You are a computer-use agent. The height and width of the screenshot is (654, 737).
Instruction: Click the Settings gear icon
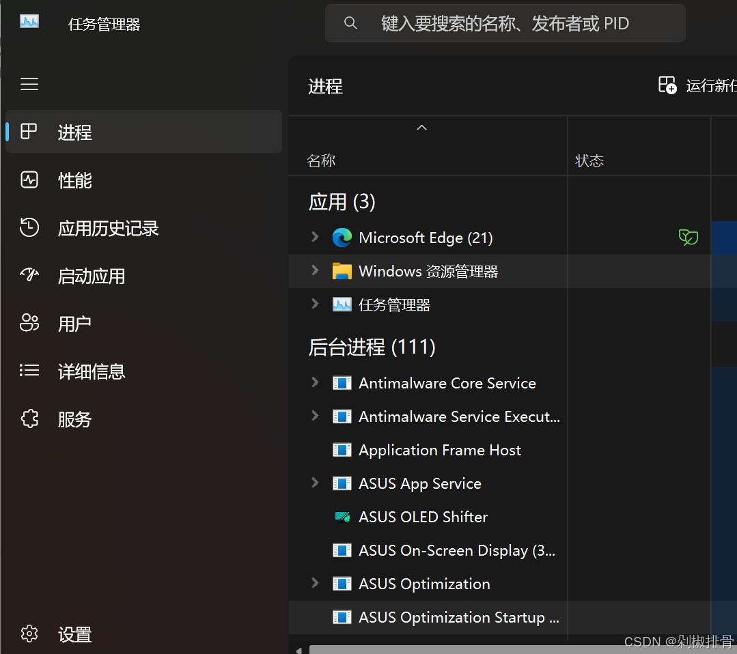tap(29, 634)
